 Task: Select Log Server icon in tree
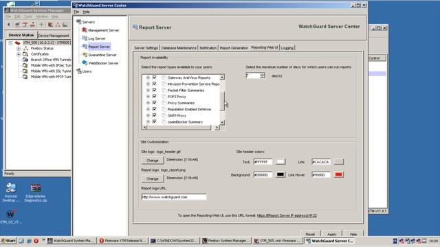85,38
